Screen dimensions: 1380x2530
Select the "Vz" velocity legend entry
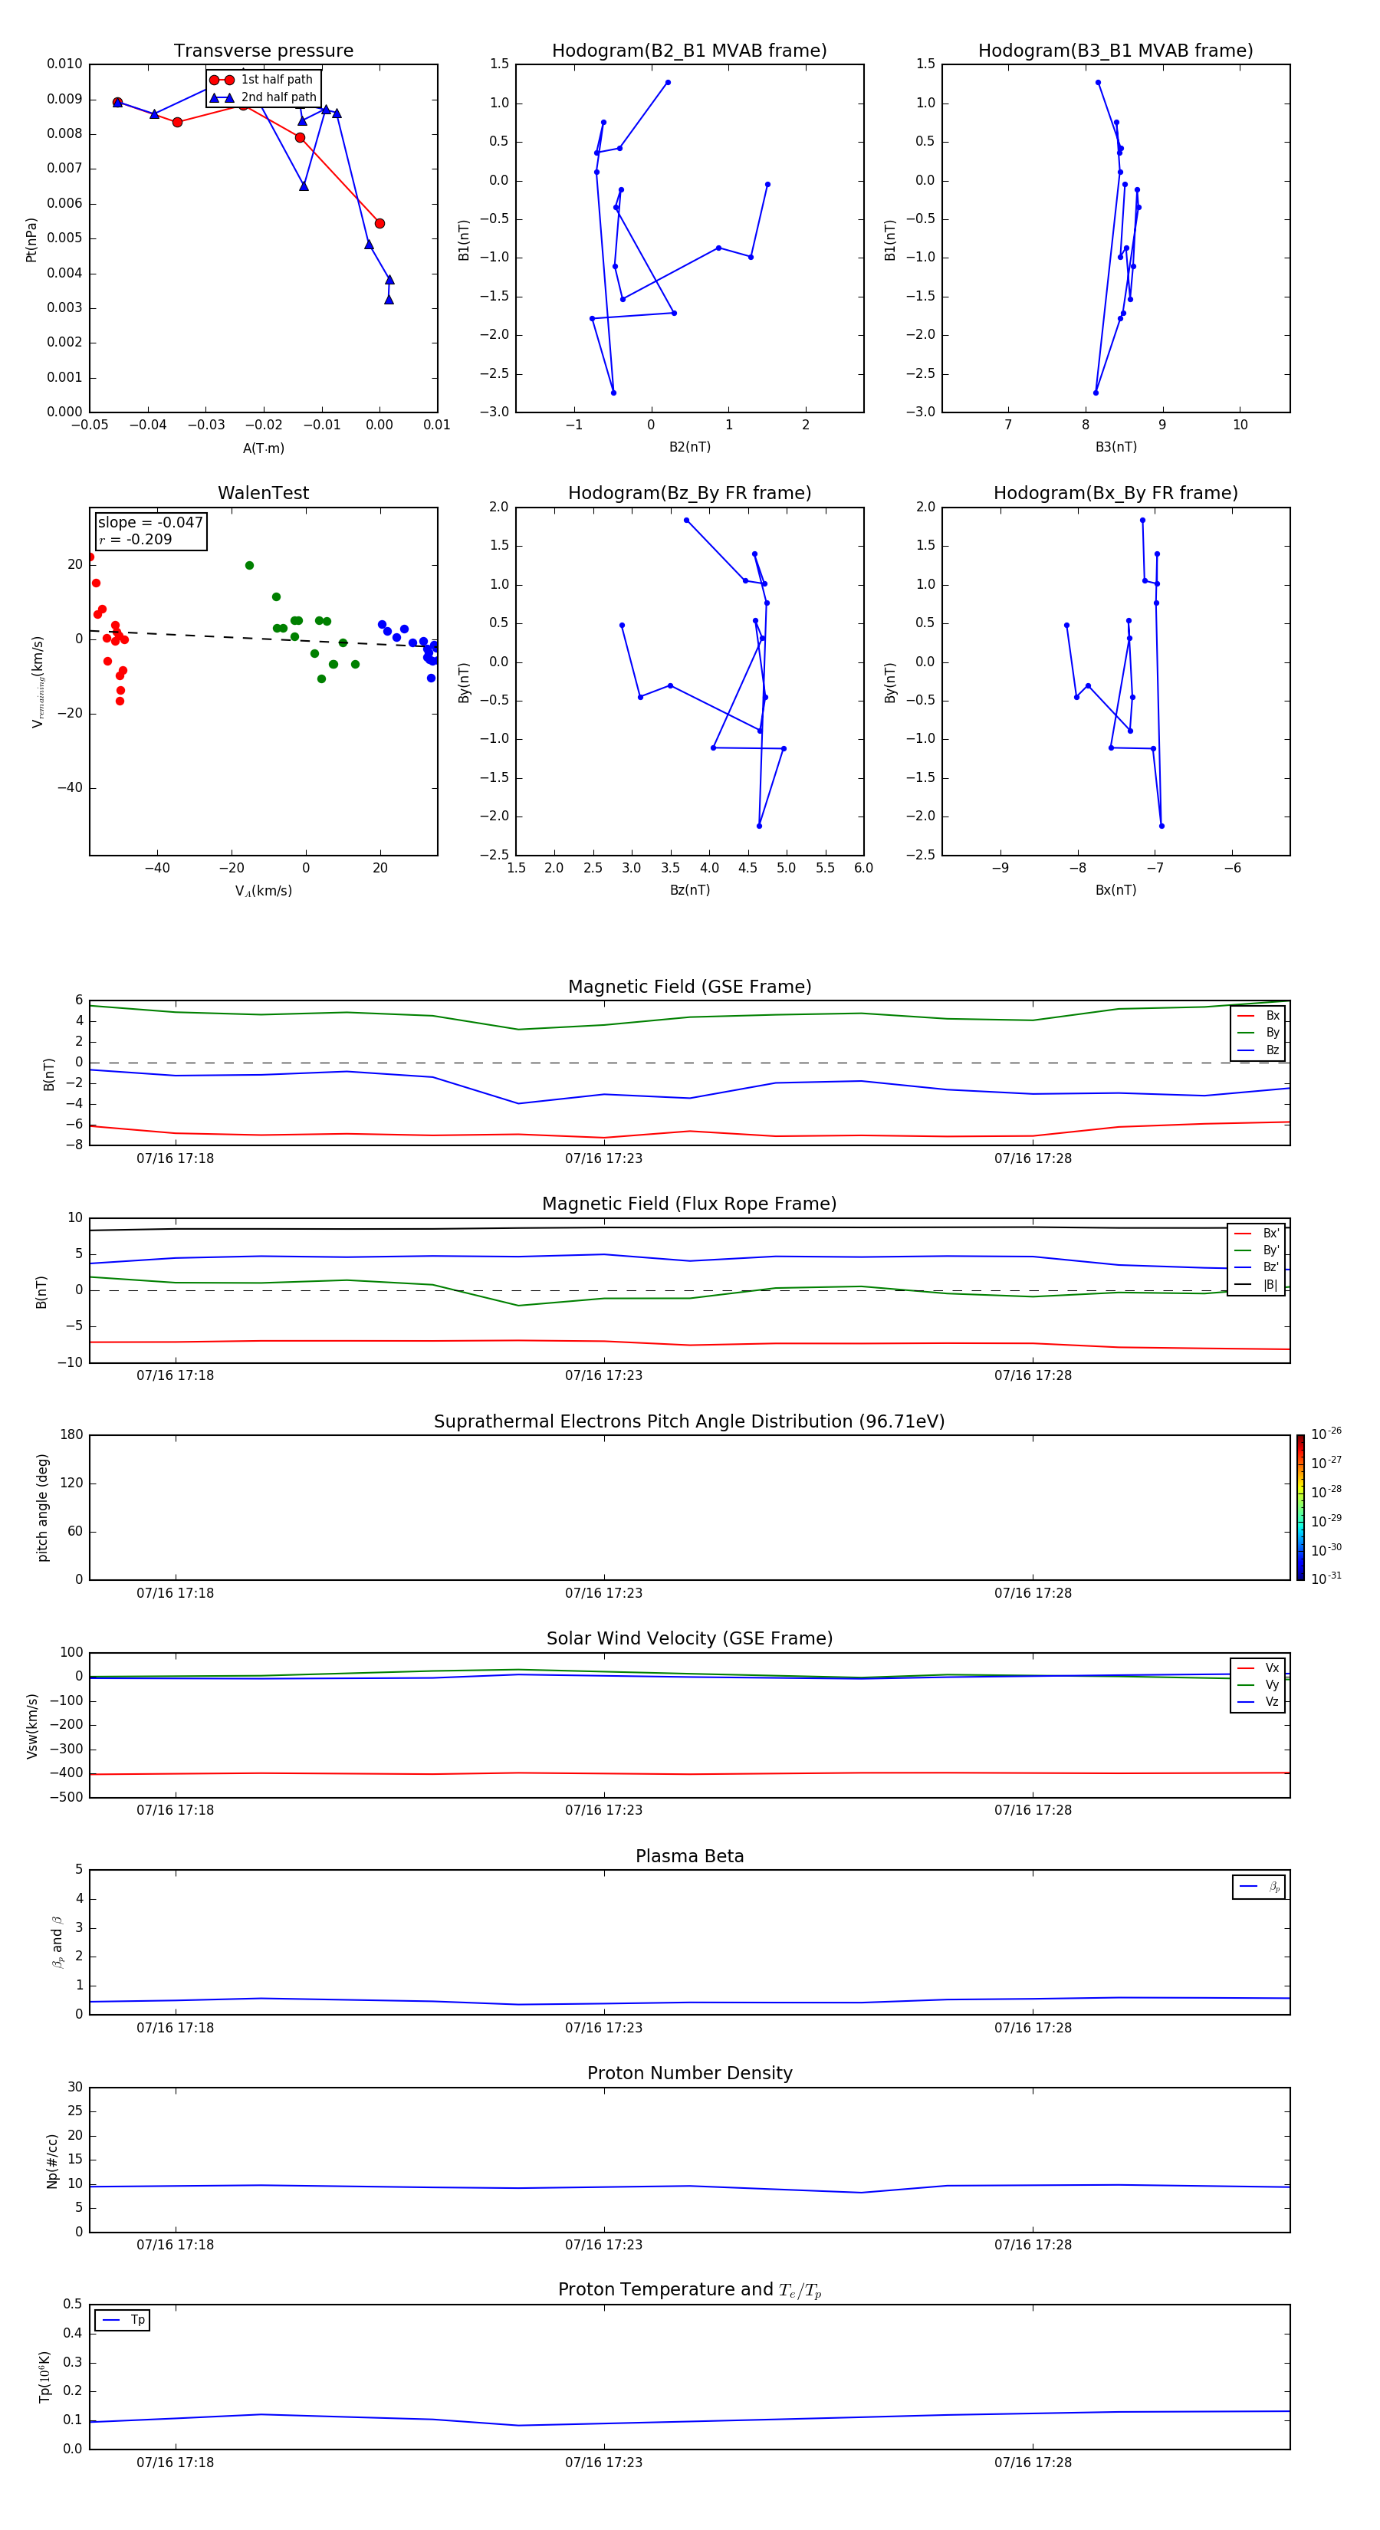1258,1702
